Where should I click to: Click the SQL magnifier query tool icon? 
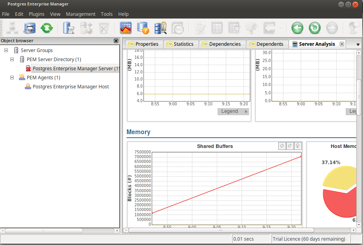pyautogui.click(x=177, y=28)
